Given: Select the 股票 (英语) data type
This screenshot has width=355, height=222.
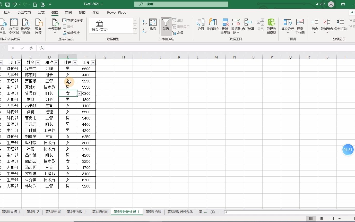Looking at the screenshot, I should (x=100, y=26).
